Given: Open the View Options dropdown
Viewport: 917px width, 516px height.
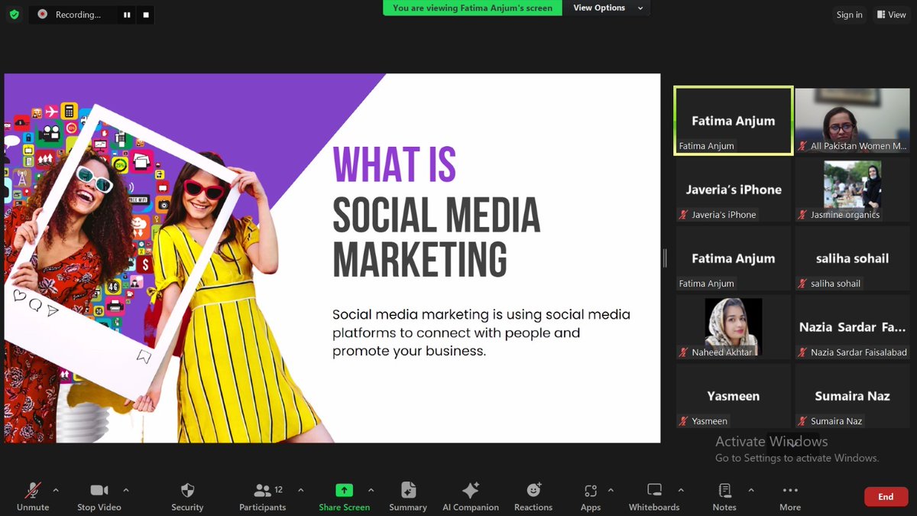Looking at the screenshot, I should [608, 8].
